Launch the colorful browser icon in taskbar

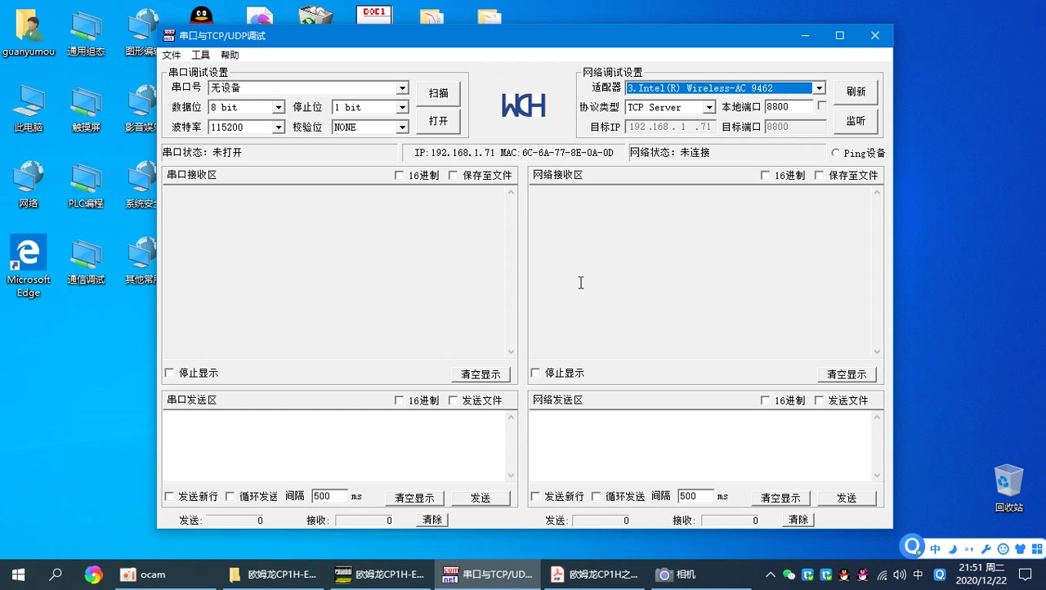(x=93, y=574)
